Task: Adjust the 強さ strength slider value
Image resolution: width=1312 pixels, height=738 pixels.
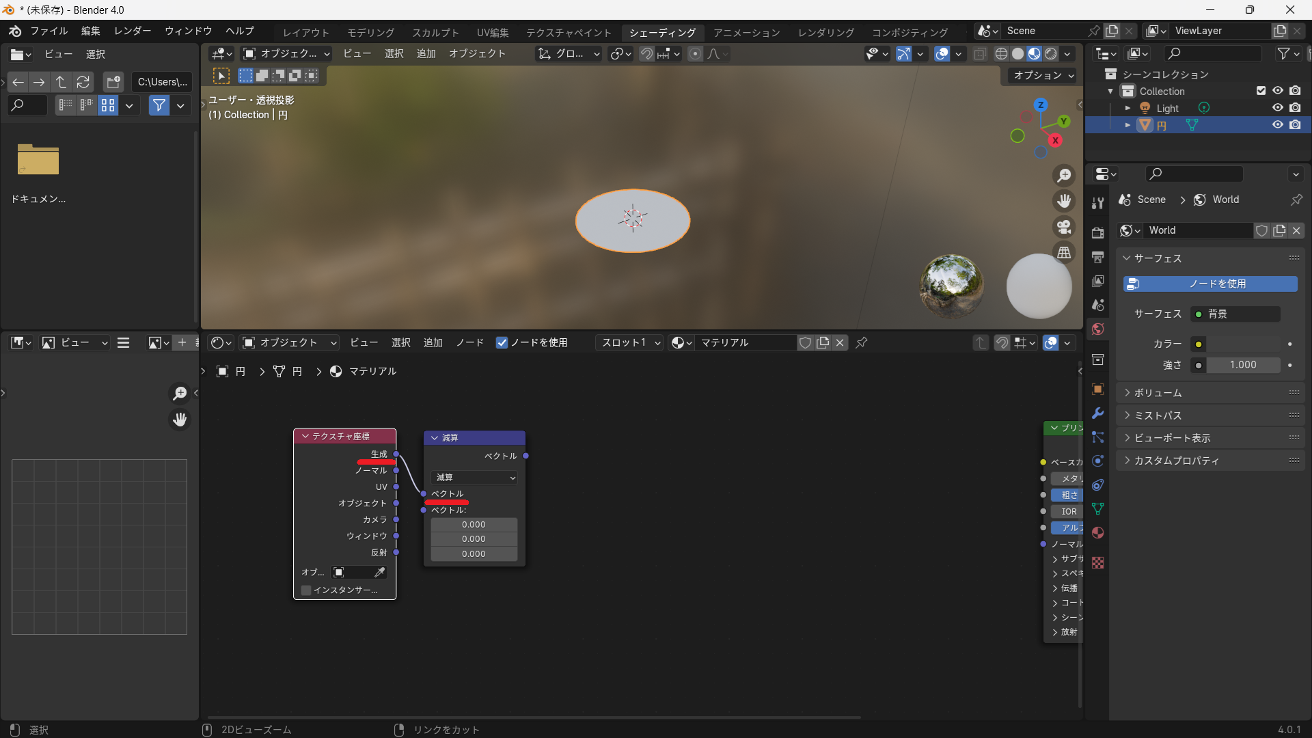Action: 1243,365
